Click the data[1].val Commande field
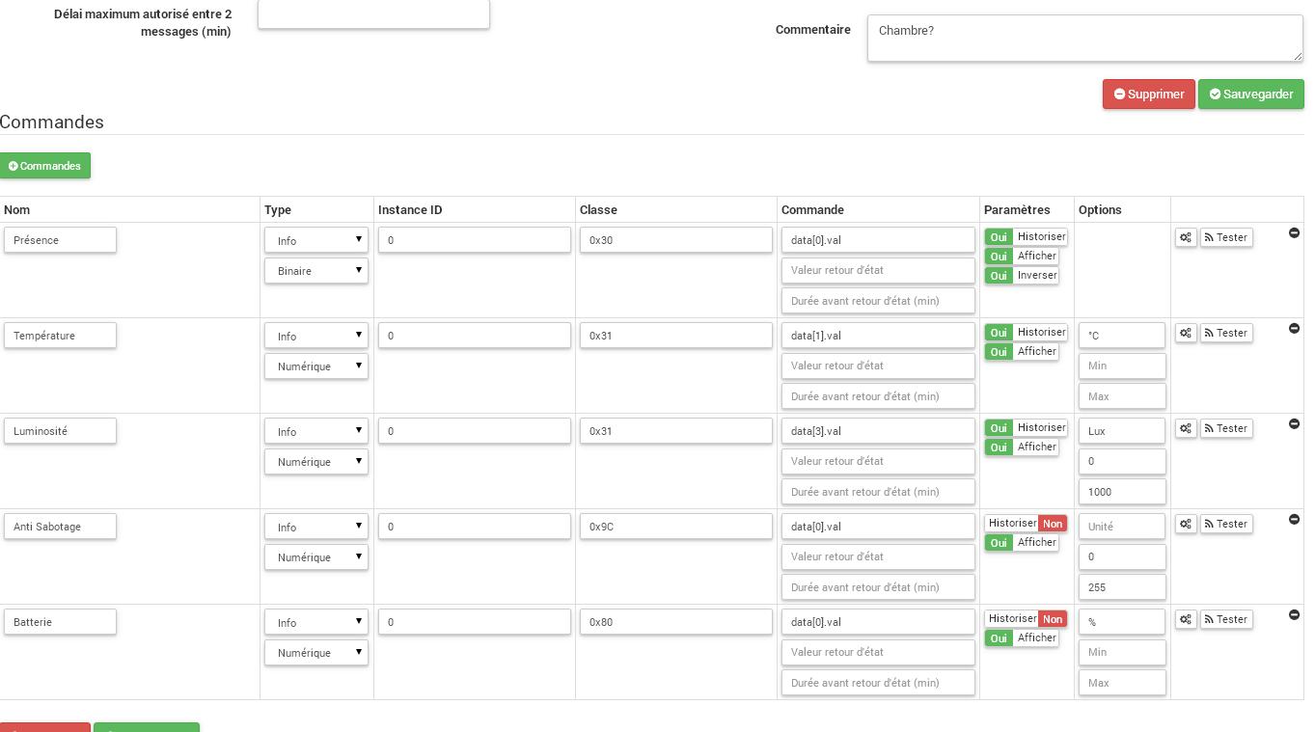Screen dimensions: 1315x732 point(878,336)
